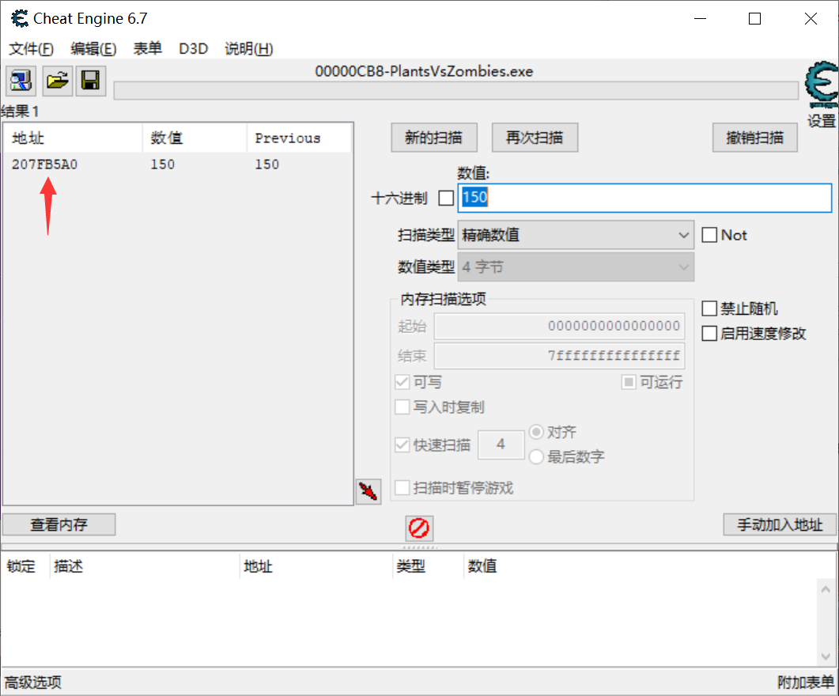Click the Cheat Engine title bar icon
Screen dimensions: 839x696
tap(20, 19)
